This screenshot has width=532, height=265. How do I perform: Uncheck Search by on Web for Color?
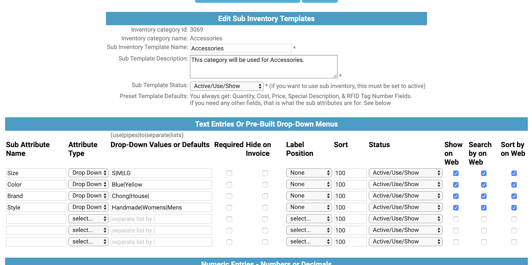coord(484,185)
